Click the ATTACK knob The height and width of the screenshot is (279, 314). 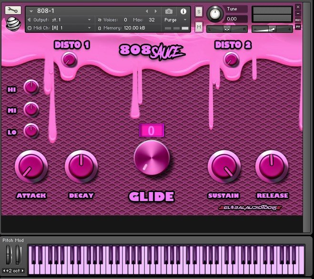click(31, 167)
